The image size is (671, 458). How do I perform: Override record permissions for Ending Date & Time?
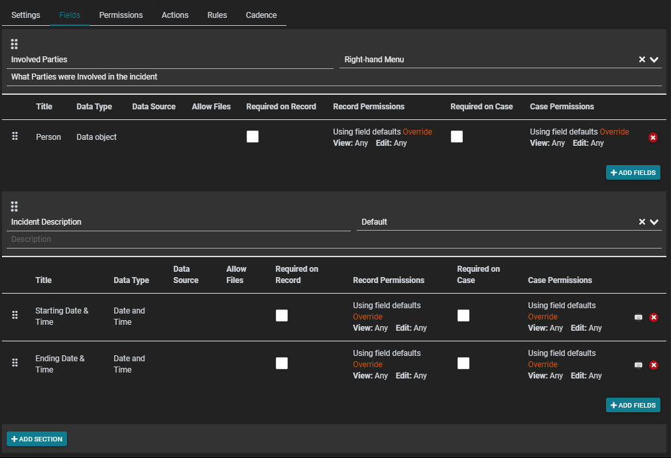pos(367,365)
